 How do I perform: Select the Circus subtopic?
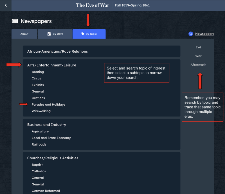tap(36, 78)
